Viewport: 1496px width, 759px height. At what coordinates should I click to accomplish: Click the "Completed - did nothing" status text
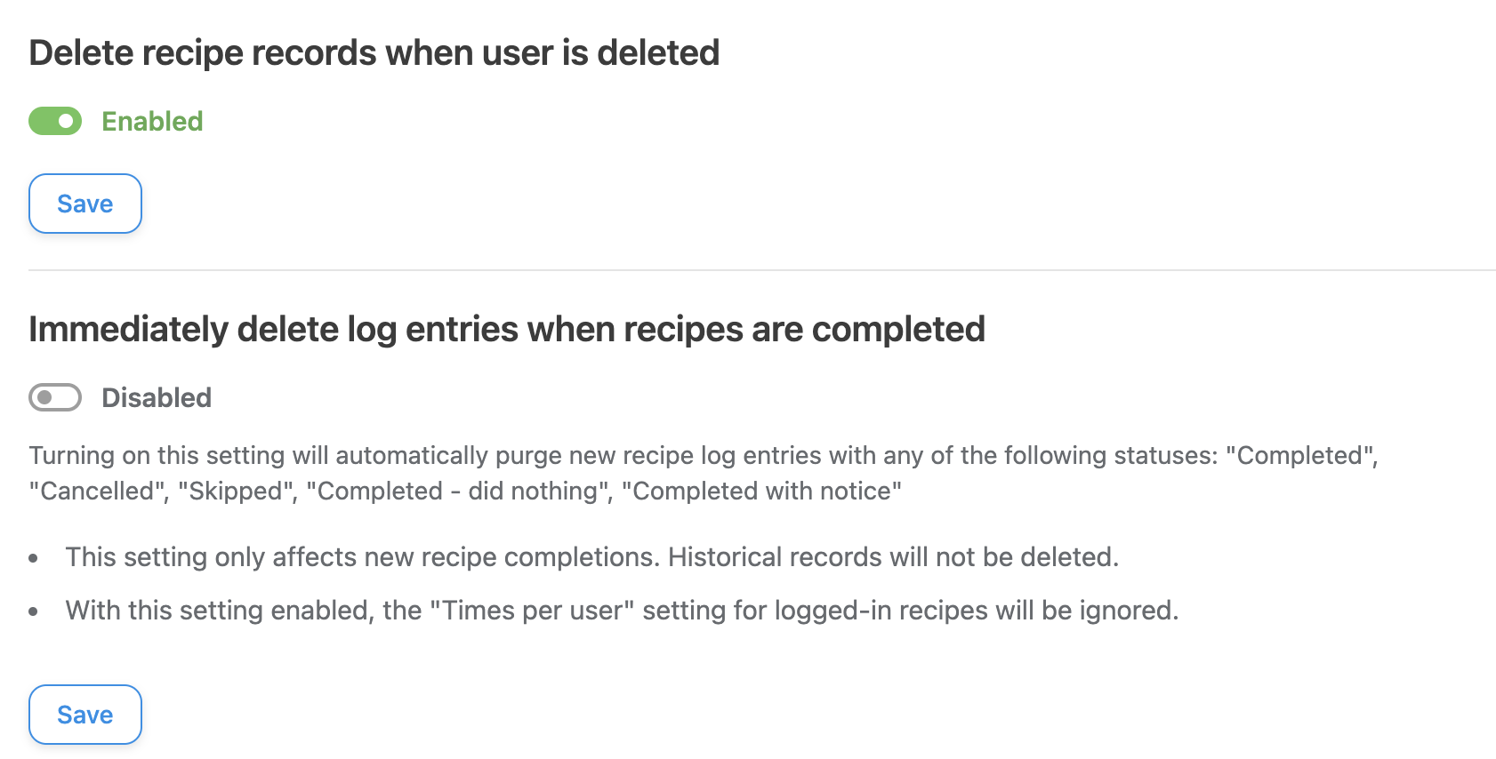[x=459, y=491]
